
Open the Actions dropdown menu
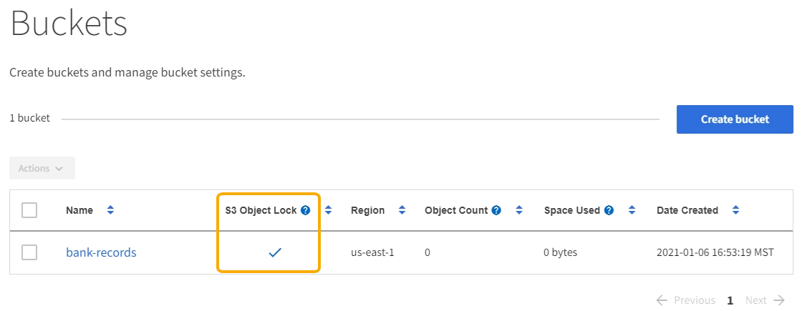point(42,169)
